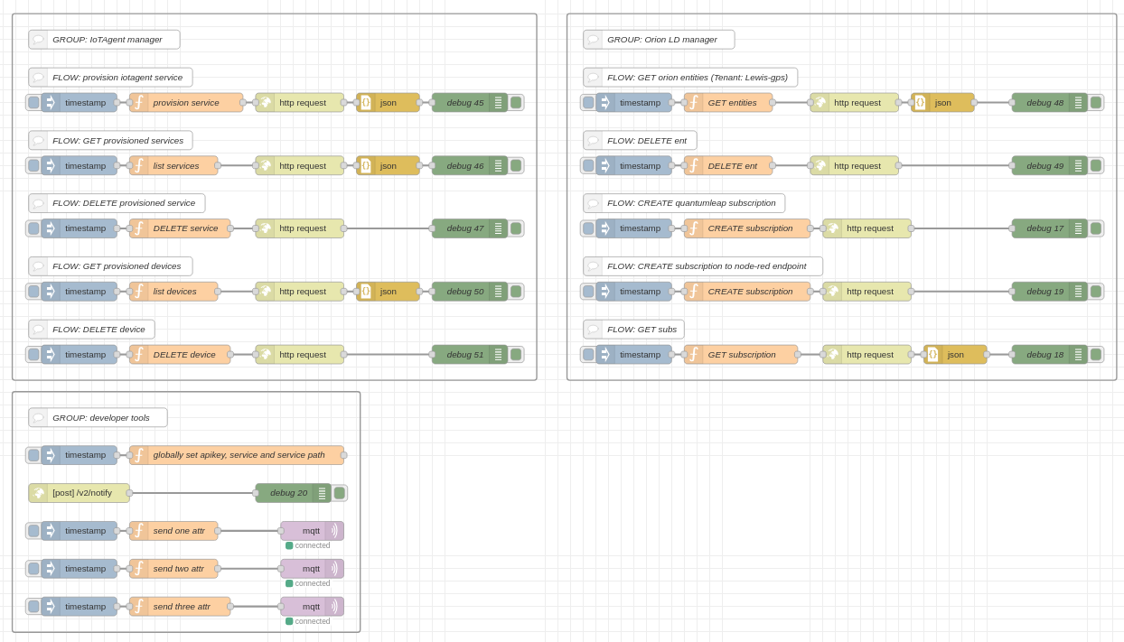Select comment FLOW: GET provisioned services
This screenshot has width=1124, height=642.
click(110, 141)
